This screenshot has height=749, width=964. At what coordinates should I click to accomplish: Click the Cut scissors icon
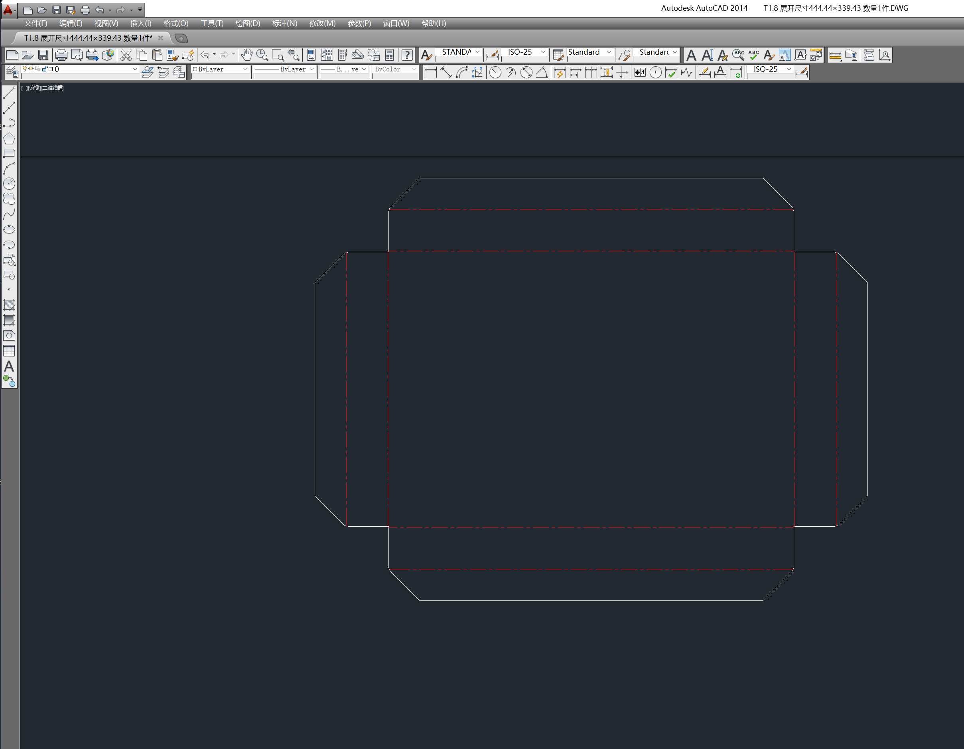click(126, 55)
